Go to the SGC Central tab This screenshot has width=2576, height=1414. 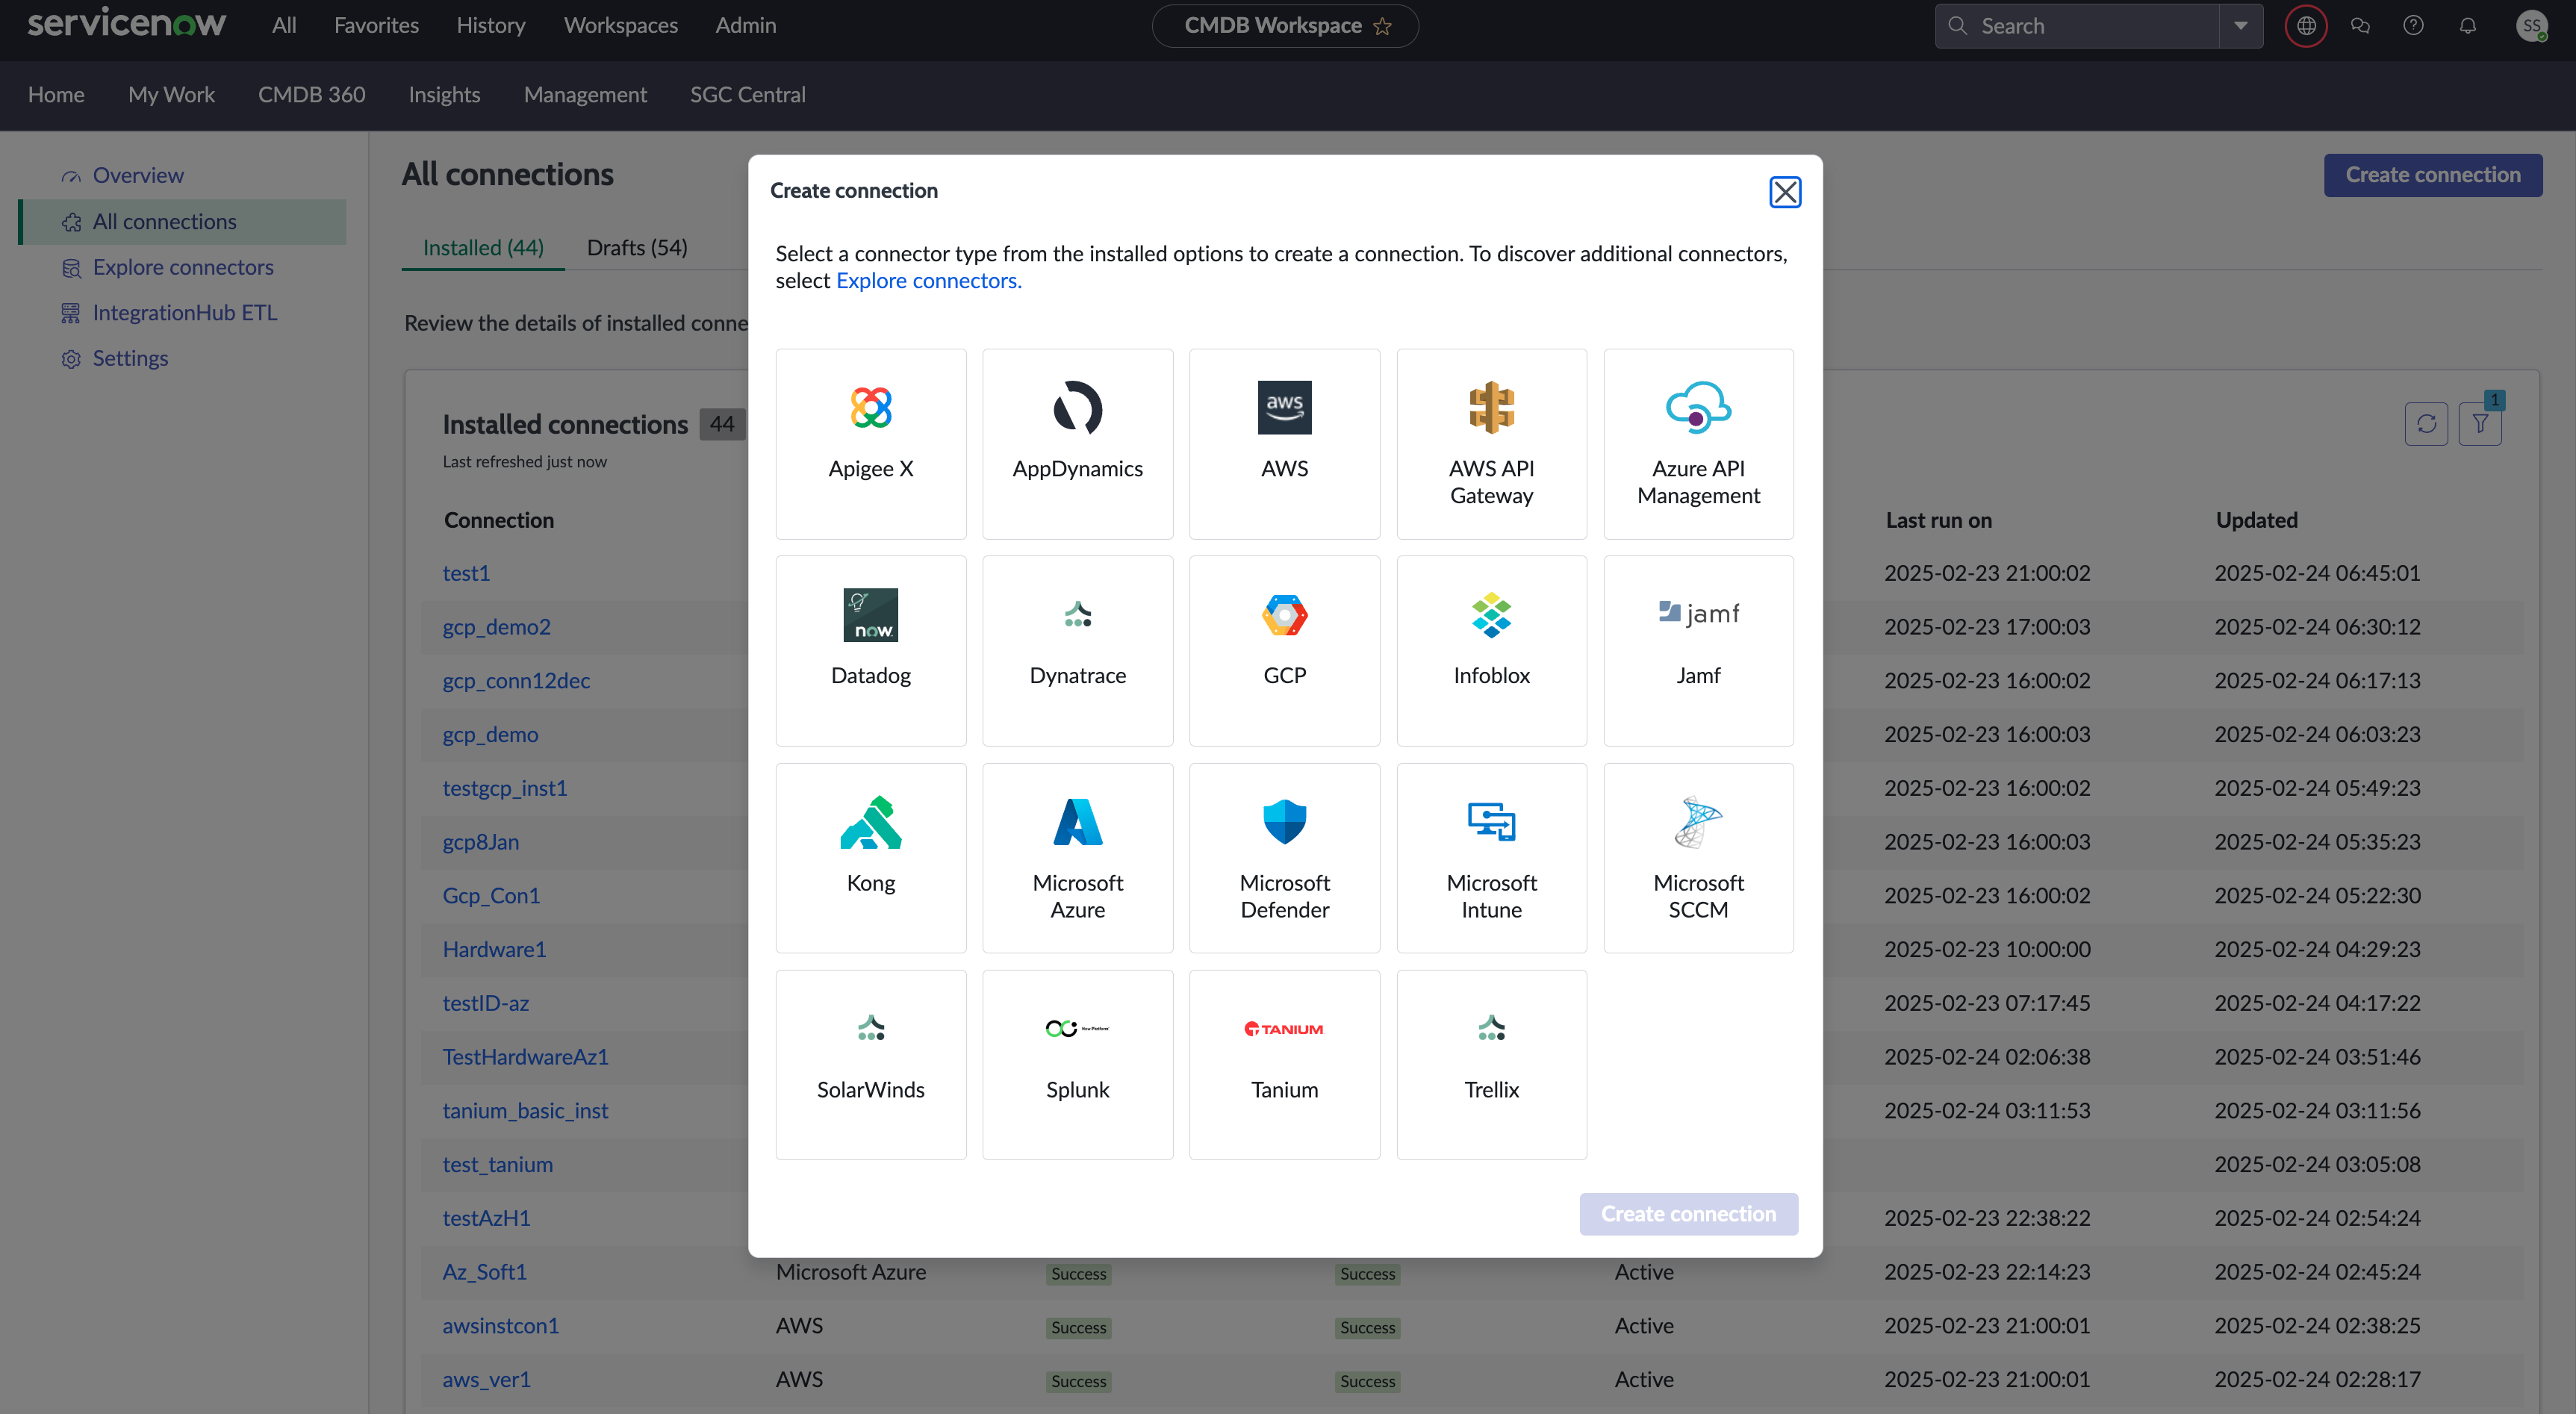pyautogui.click(x=747, y=94)
